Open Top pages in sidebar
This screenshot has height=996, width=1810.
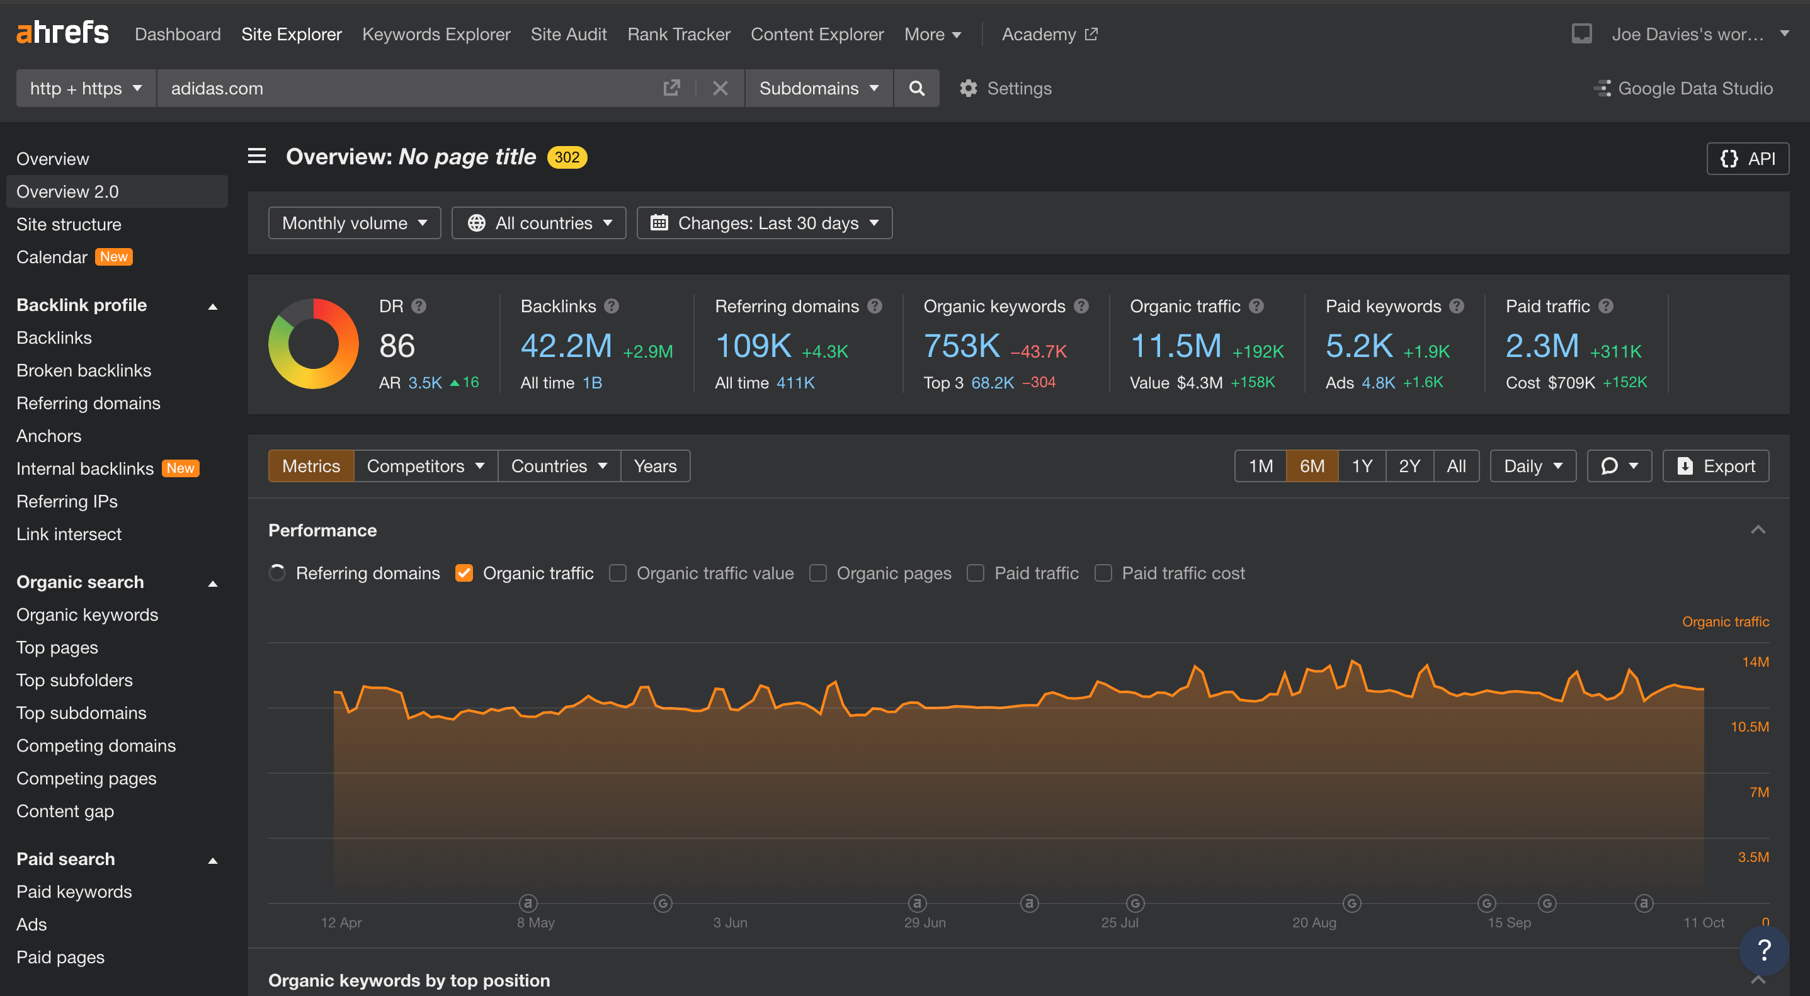57,648
